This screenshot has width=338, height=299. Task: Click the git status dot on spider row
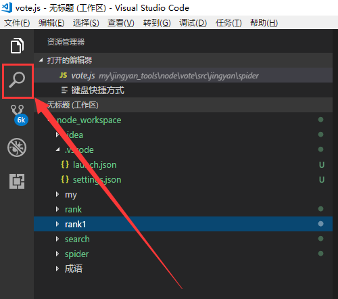point(320,254)
